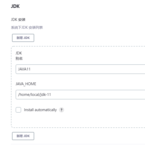This screenshot has height=148, width=145.
Task: Open help for Install automatically
Action: click(62, 110)
